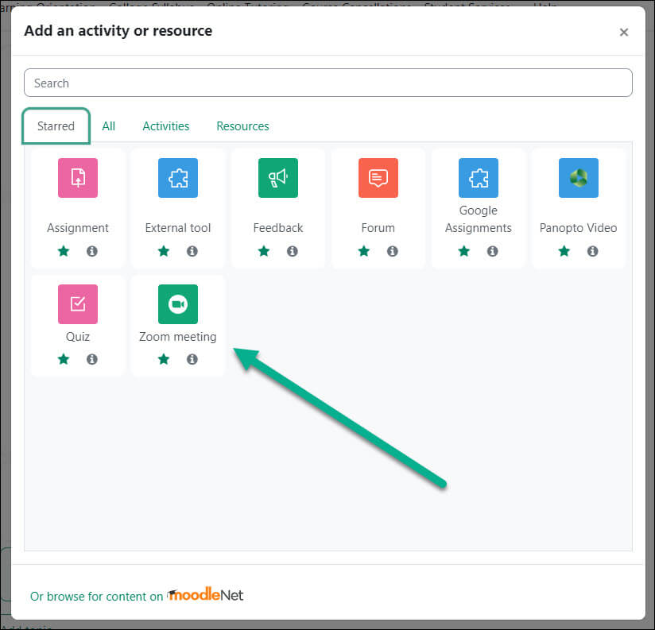Show info for External tool
Screen dimensions: 655x630
coord(192,251)
